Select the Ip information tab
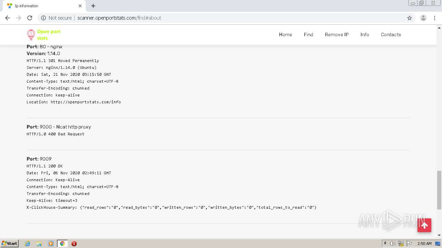Screen dimensions: 442x248 pos(44,6)
